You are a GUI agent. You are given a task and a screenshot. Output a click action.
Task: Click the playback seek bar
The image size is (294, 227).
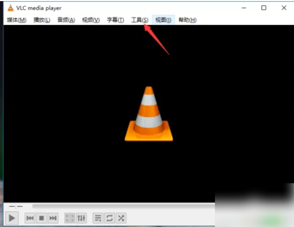(123, 206)
